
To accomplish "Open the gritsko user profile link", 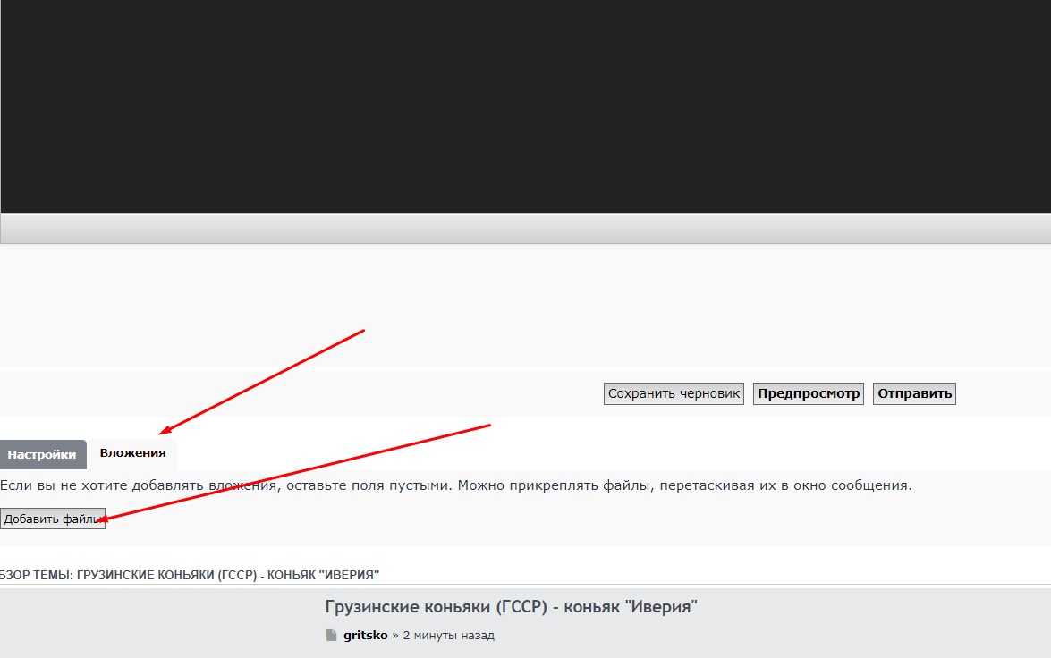I will pyautogui.click(x=365, y=636).
